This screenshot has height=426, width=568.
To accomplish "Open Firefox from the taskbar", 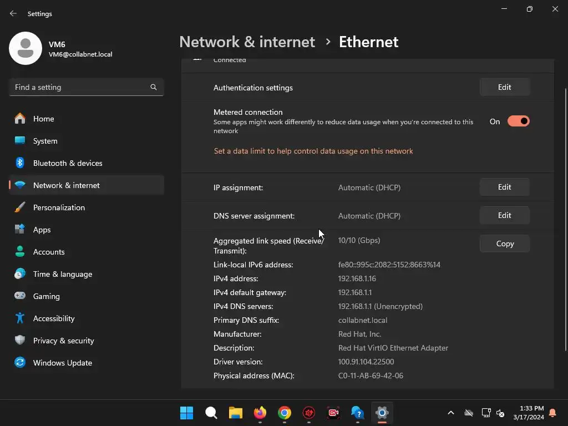I will point(260,413).
